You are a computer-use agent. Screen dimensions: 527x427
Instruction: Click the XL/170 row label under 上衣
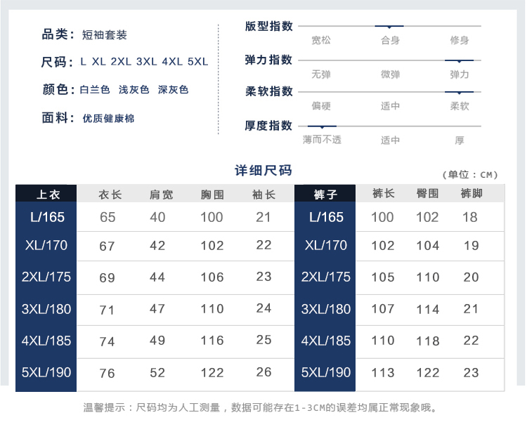point(46,245)
